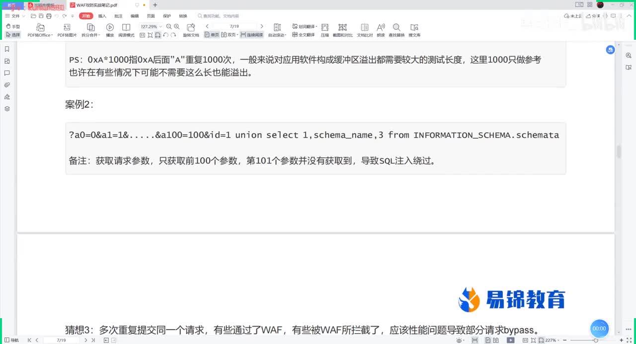Click the 全文翻译 full-text translate icon
The image size is (636, 344).
tap(304, 35)
